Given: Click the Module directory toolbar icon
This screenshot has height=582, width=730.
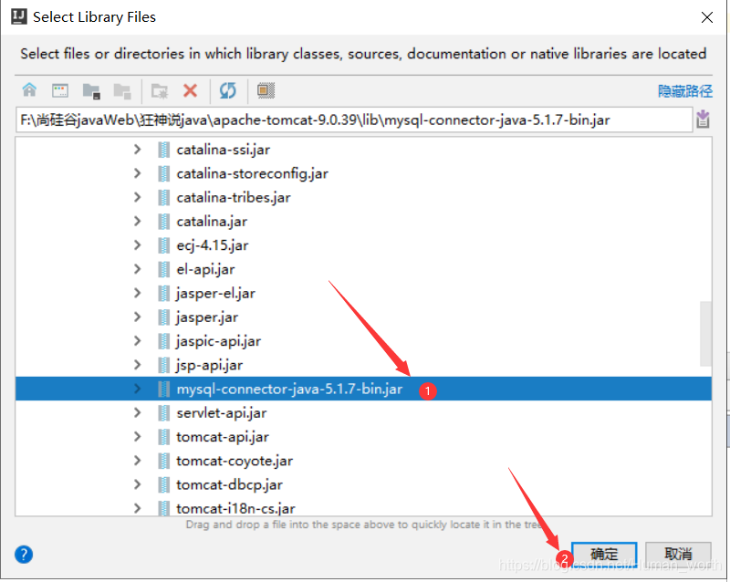Looking at the screenshot, I should 122,91.
